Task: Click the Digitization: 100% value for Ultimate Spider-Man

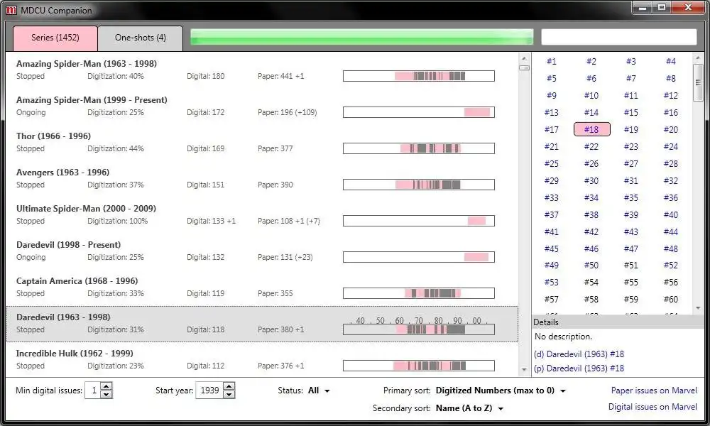Action: [x=117, y=221]
